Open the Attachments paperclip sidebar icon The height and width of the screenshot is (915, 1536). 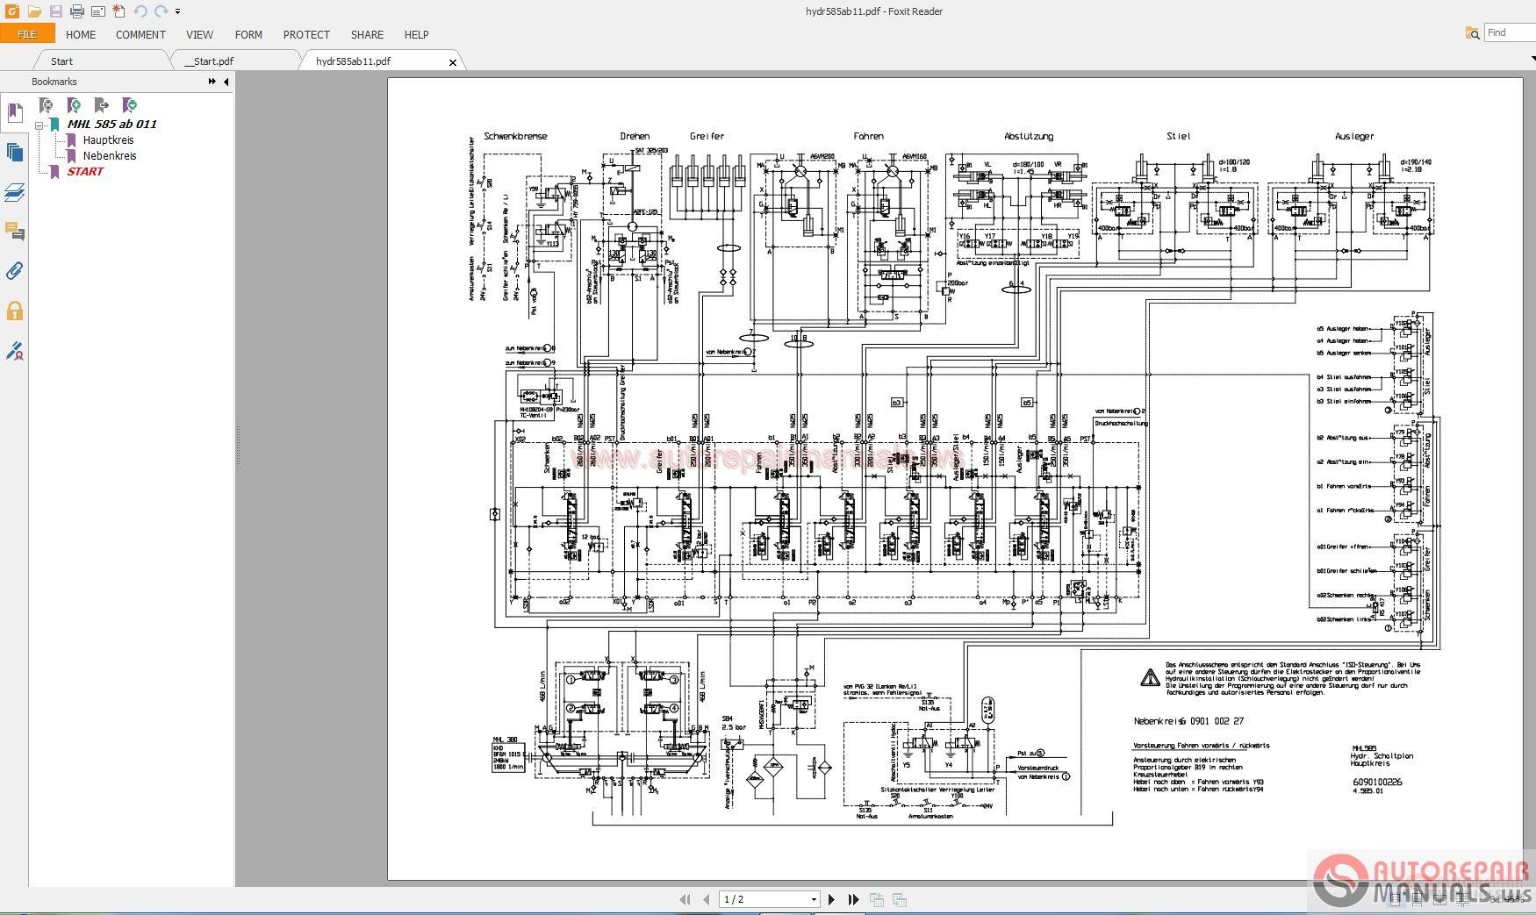[x=14, y=271]
